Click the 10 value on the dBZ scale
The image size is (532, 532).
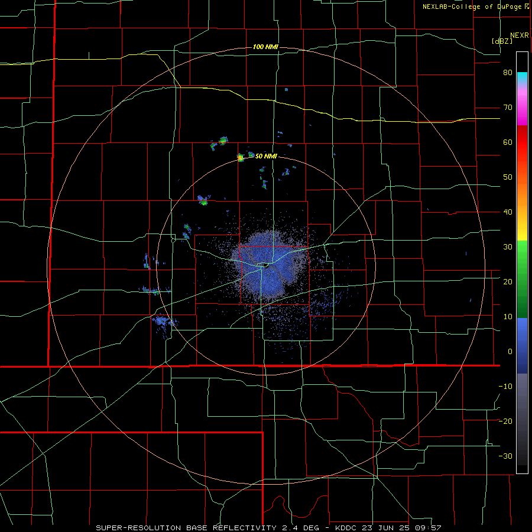(x=508, y=317)
